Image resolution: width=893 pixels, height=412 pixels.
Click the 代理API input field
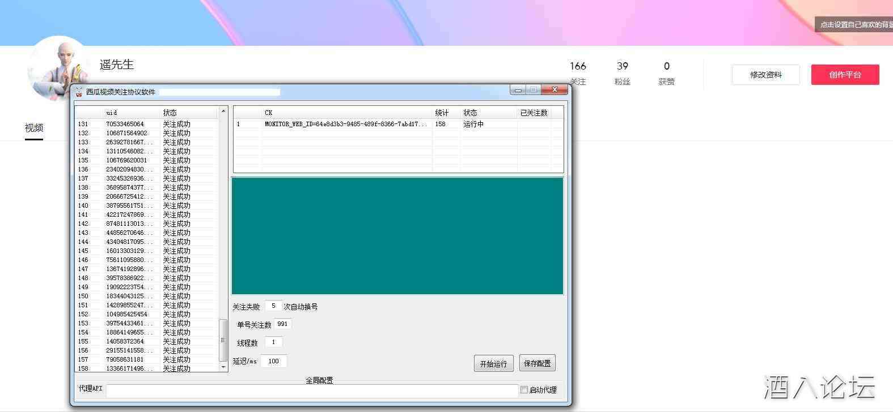(312, 390)
